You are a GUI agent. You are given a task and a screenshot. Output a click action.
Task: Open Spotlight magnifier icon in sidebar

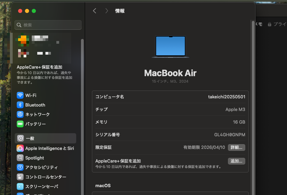pyautogui.click(x=20, y=158)
